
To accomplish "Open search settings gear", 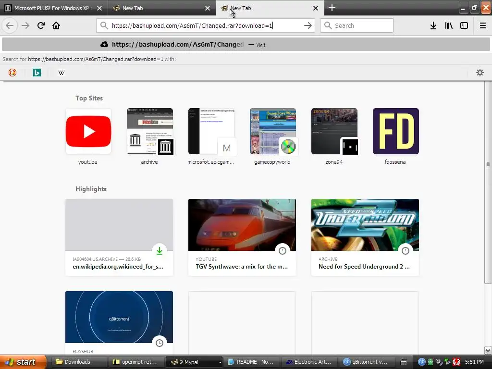I will [x=480, y=73].
